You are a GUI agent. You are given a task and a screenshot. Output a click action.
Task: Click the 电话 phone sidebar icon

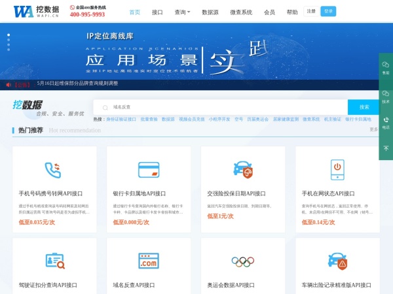coord(386,122)
